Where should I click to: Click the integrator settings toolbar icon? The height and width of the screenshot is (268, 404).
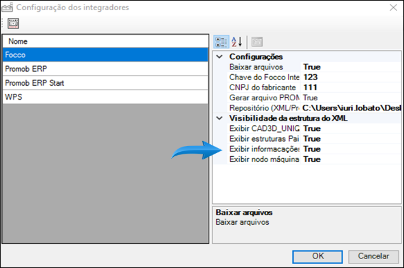pos(13,23)
